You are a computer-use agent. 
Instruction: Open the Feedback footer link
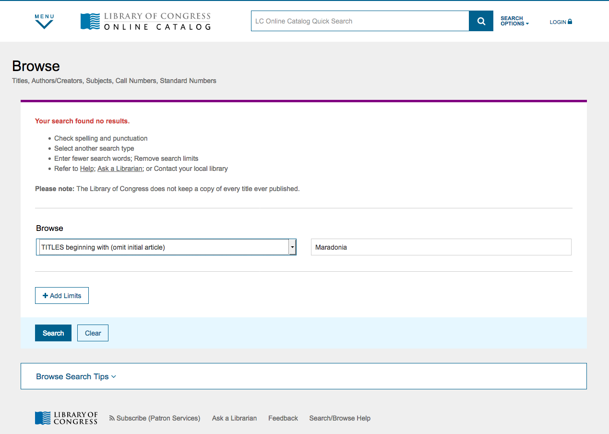coord(283,418)
